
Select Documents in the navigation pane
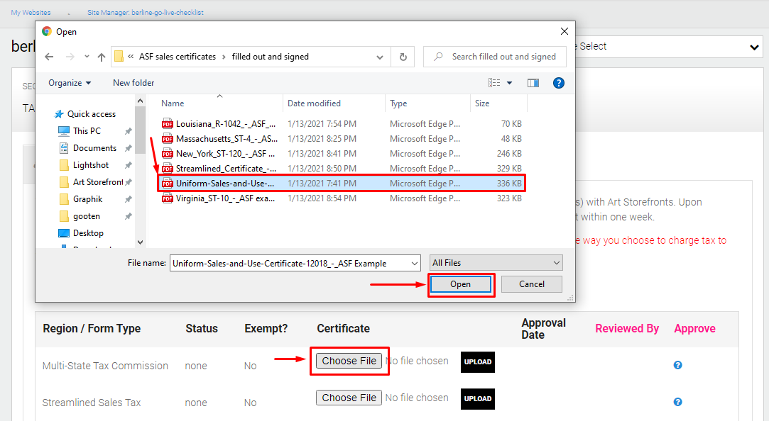94,148
